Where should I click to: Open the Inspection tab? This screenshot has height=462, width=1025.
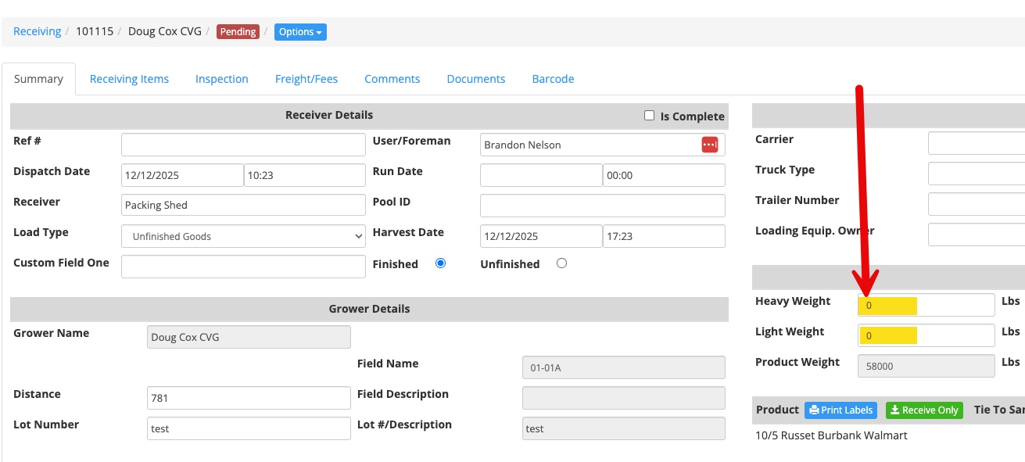pyautogui.click(x=221, y=79)
